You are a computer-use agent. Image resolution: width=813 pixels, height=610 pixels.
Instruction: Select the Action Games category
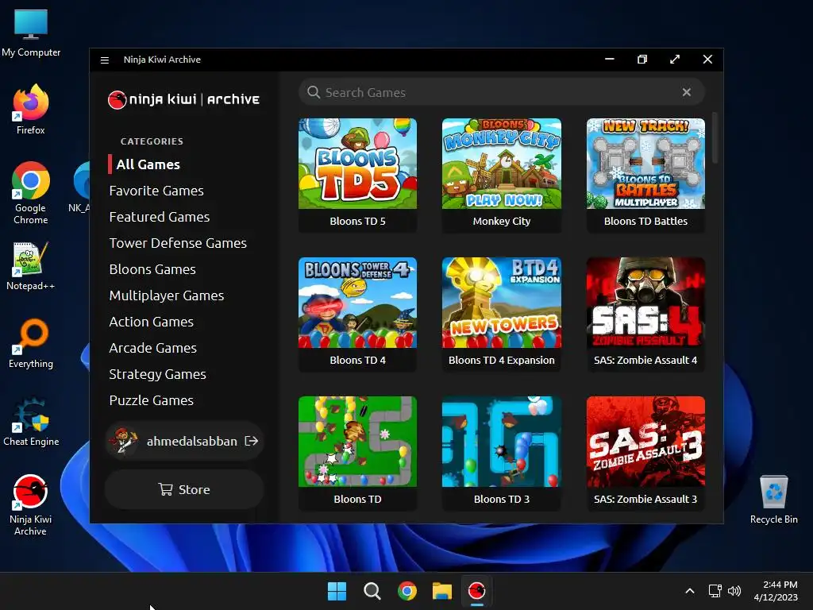click(x=152, y=322)
